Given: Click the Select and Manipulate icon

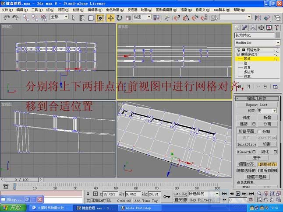Looking at the screenshot, I should 167,18.
